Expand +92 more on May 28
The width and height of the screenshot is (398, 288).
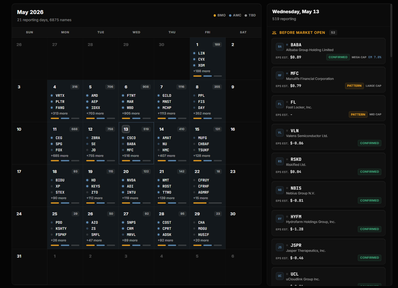pos(165,240)
